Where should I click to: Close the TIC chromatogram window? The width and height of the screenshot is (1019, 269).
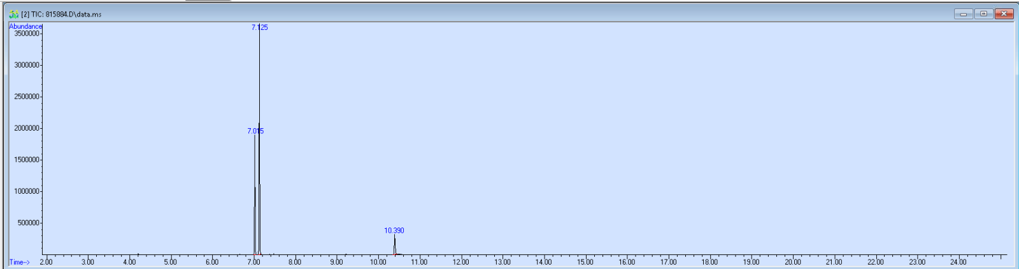click(x=1004, y=13)
